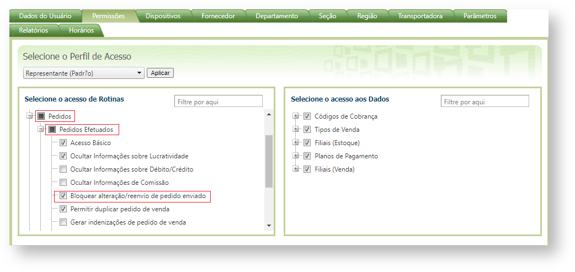The width and height of the screenshot is (575, 272).
Task: Uncheck Permitir duplicar pedido de venda
Action: coord(63,209)
